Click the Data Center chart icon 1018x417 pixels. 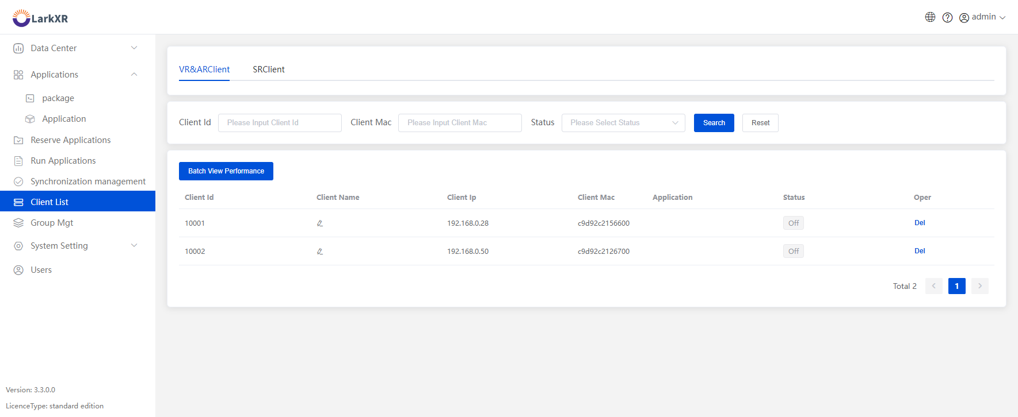tap(18, 48)
